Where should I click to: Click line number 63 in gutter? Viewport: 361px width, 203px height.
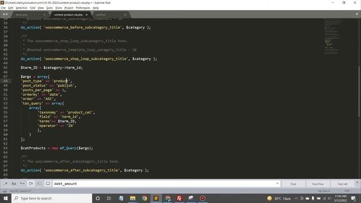coord(5,148)
